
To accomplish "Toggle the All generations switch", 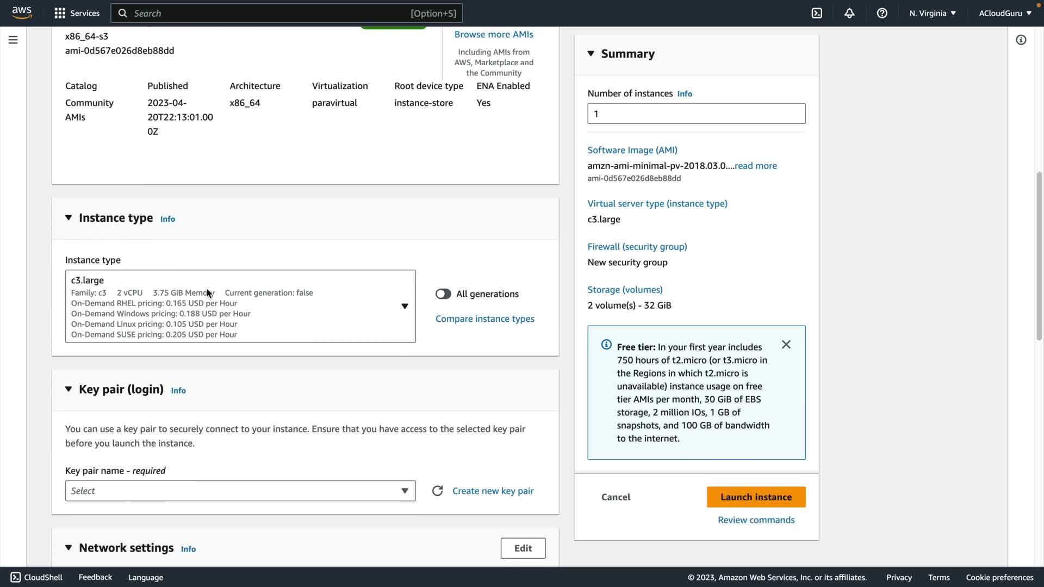I will pos(443,294).
